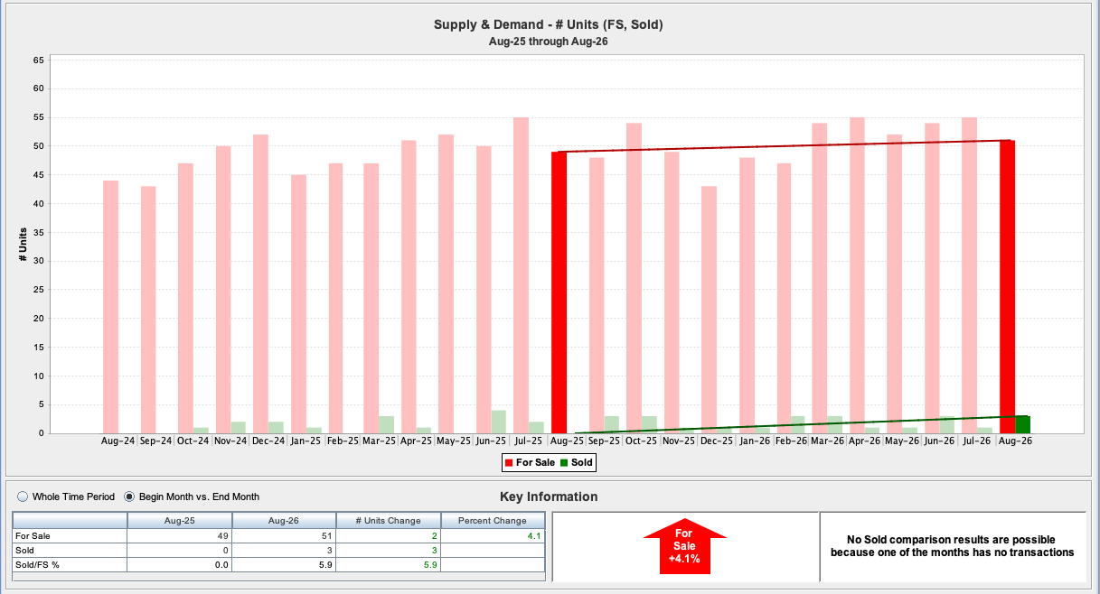Click the Aug-24 x-axis label
Image resolution: width=1100 pixels, height=594 pixels.
click(x=118, y=441)
